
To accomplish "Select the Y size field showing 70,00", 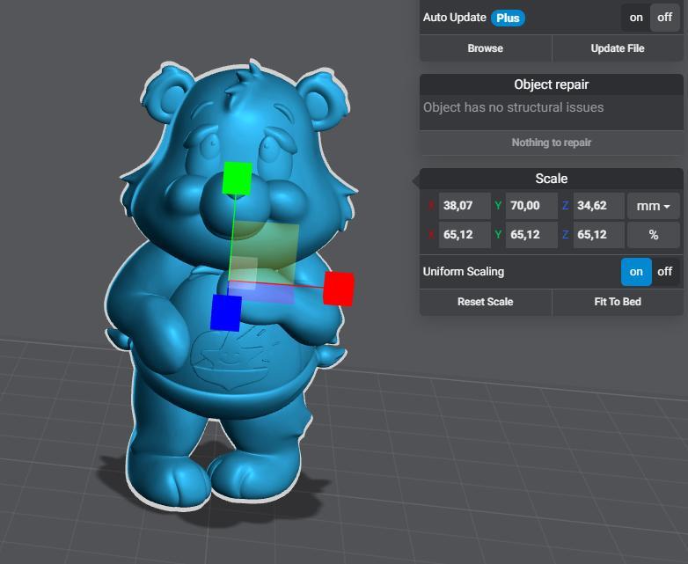I will (531, 206).
